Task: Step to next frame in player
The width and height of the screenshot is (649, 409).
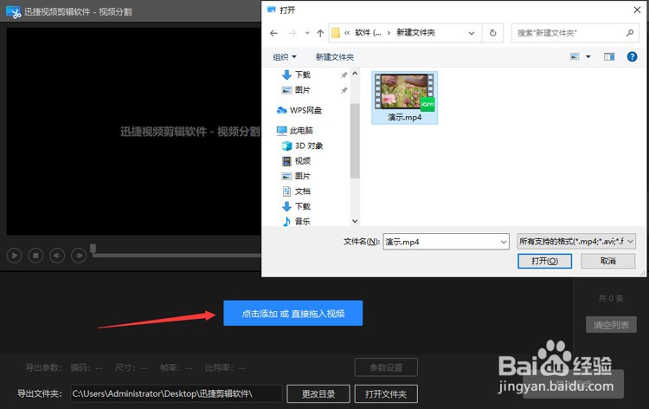Action: point(79,256)
